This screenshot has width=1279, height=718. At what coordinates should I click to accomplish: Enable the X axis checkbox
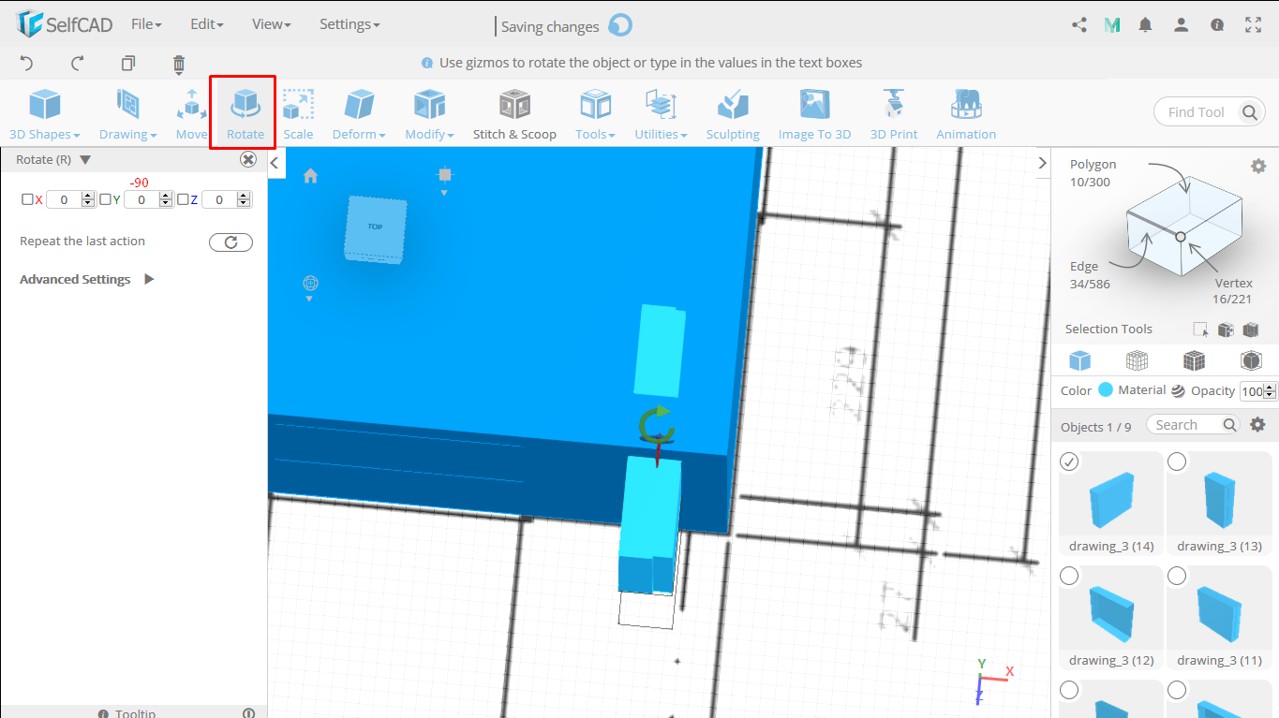click(x=27, y=199)
